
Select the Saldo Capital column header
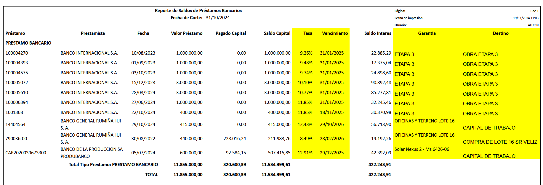pyautogui.click(x=277, y=33)
